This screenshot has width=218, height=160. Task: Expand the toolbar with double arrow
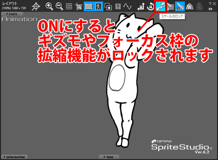(211, 9)
